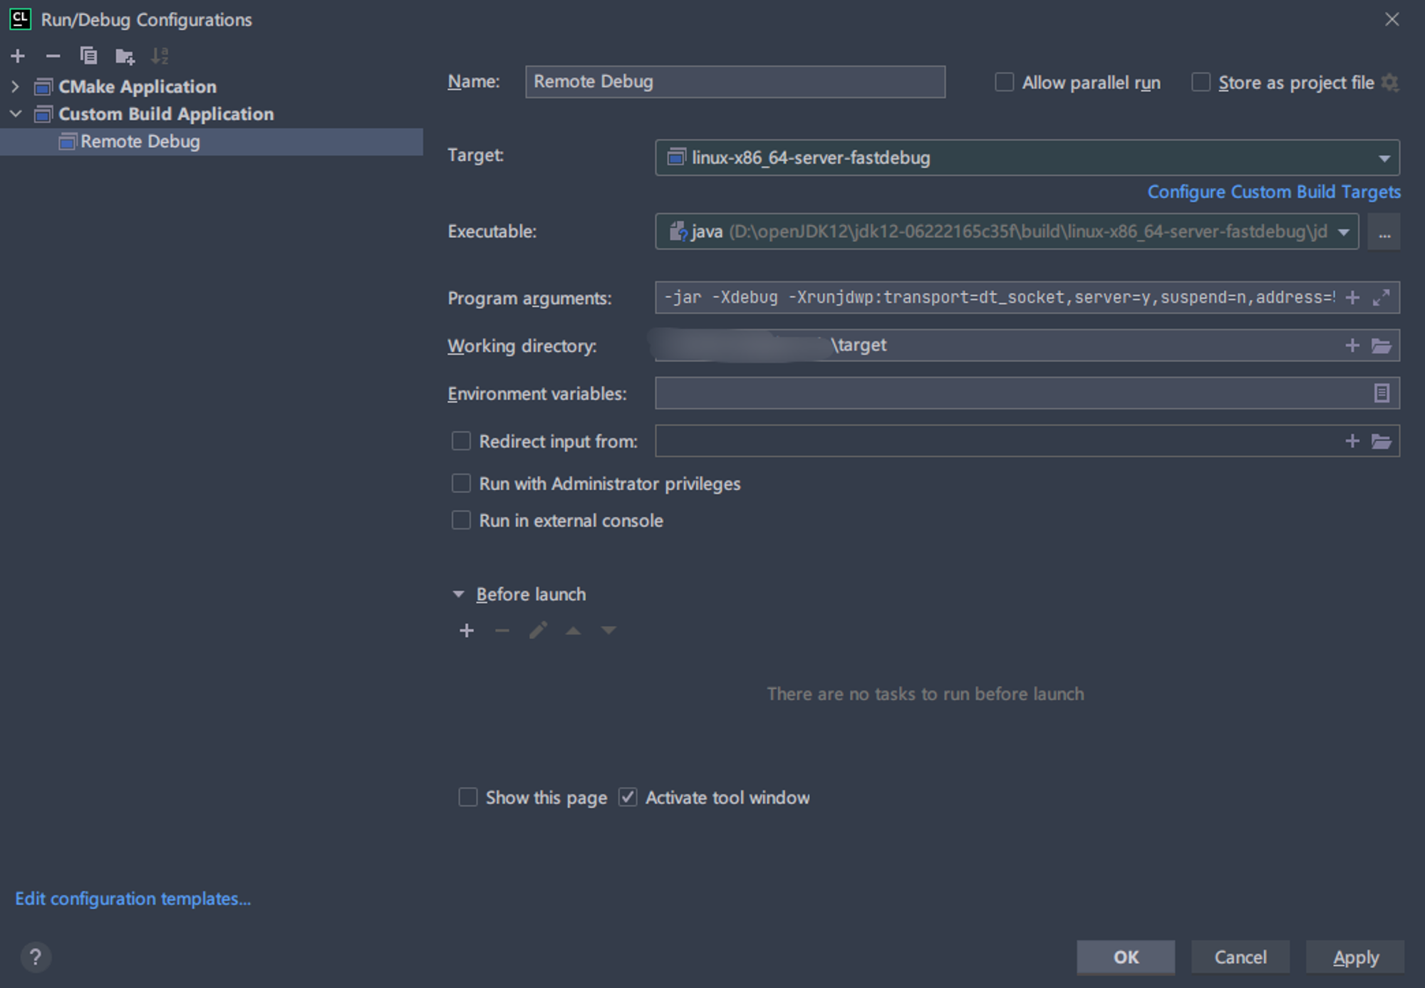Browse for executable with the ellipsis button
The image size is (1425, 988).
click(x=1384, y=232)
